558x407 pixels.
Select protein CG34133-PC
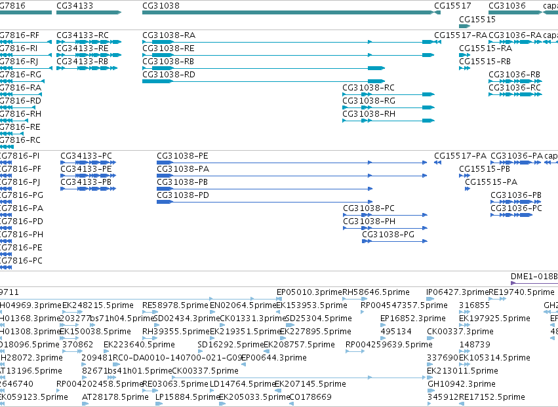[x=89, y=163]
